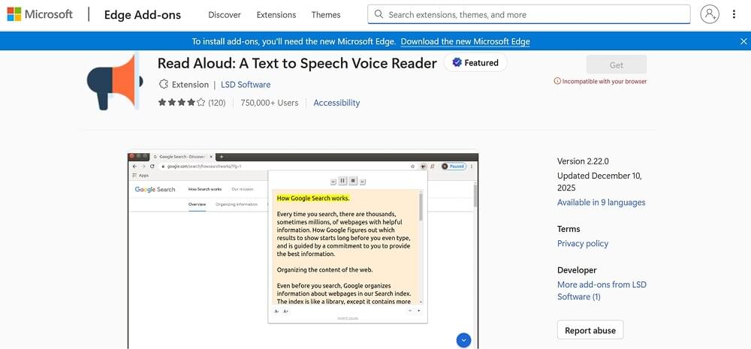This screenshot has width=751, height=349.
Task: Open Edge Add-ons home link
Action: coord(143,15)
